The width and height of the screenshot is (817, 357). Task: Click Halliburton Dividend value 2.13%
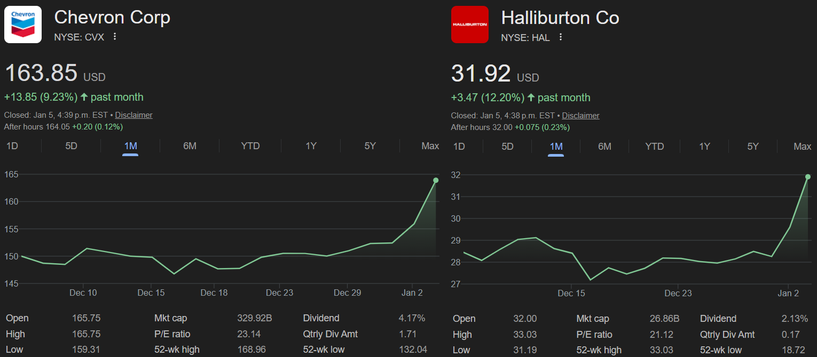tap(795, 319)
